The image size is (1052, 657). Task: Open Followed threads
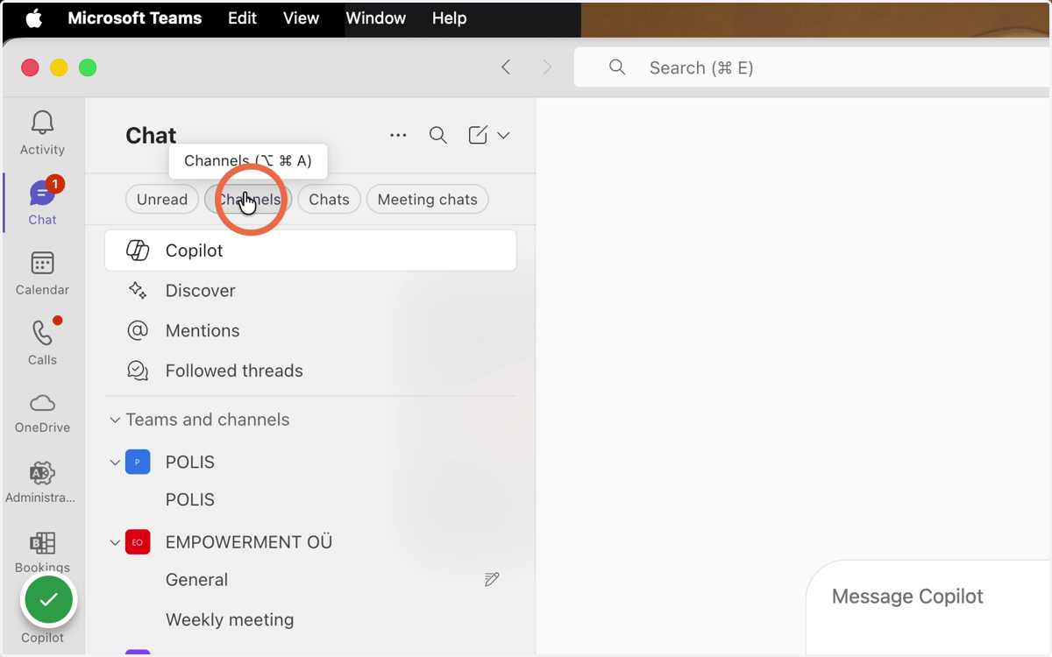pos(310,371)
